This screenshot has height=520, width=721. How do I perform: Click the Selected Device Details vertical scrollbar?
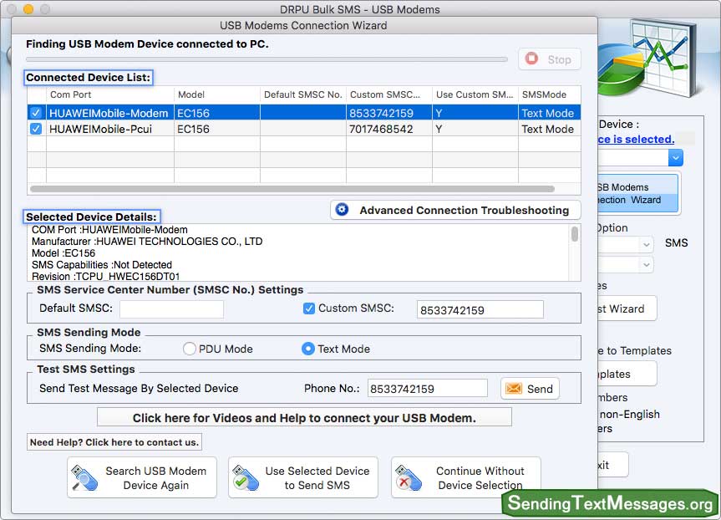pos(574,234)
